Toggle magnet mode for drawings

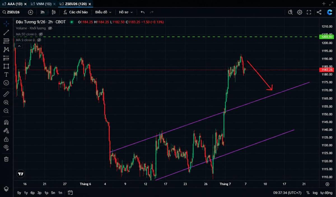tap(6, 122)
